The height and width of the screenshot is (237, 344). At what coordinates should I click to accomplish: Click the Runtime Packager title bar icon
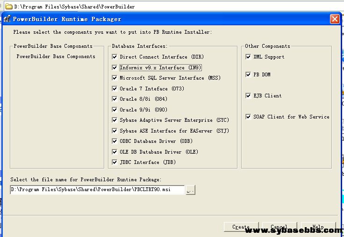tap(7, 19)
